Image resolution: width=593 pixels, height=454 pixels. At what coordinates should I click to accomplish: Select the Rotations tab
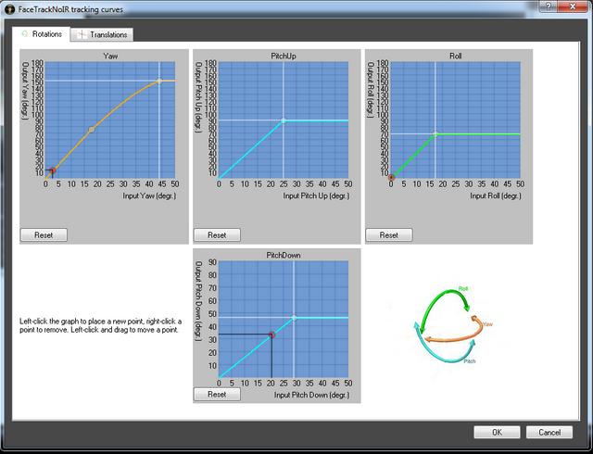42,33
